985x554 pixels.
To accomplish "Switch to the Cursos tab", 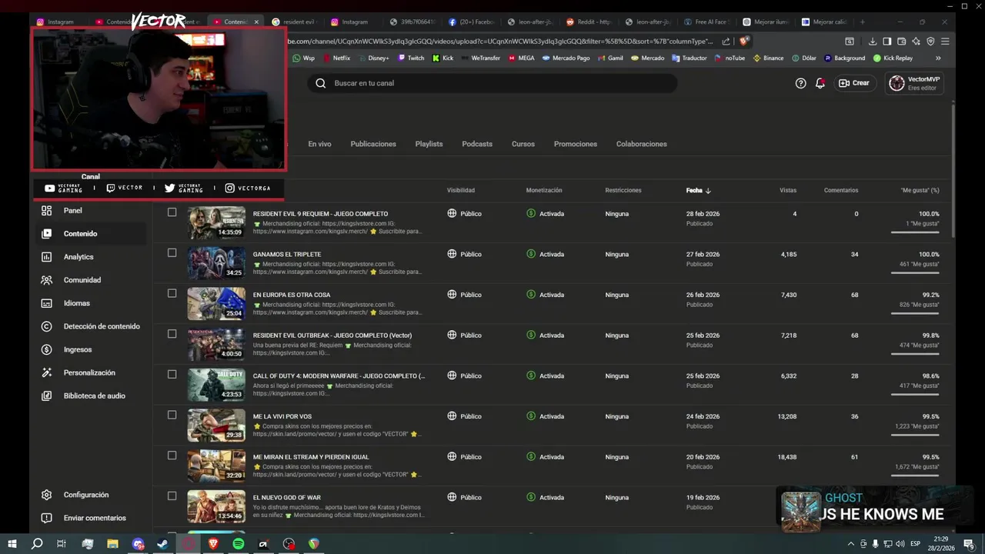I will pos(523,144).
